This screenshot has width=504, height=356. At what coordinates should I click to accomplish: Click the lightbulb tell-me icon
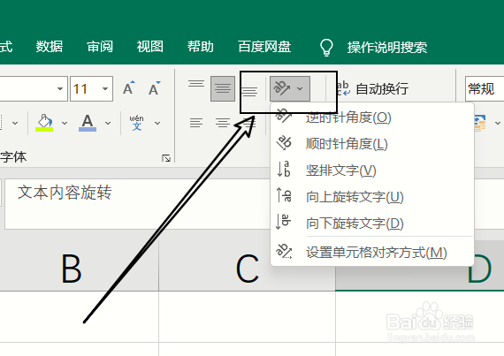(326, 48)
